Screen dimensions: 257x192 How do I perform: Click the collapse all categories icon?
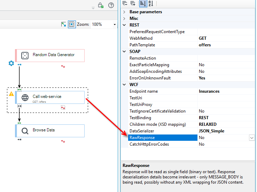point(125,3)
